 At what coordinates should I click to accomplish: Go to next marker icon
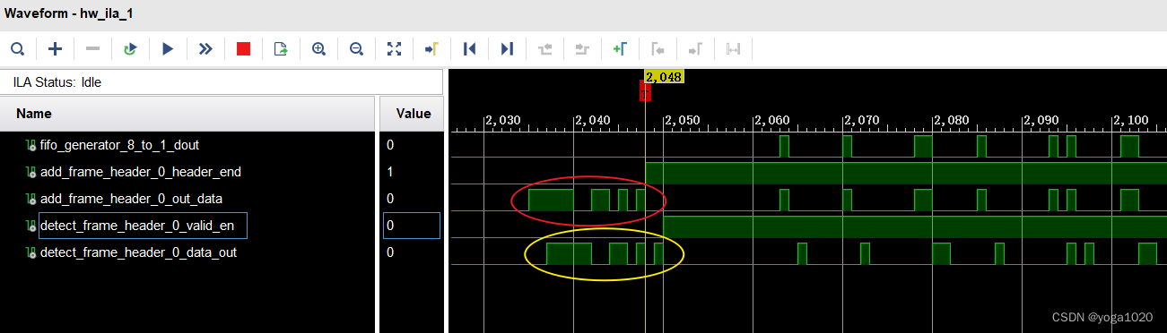[695, 48]
